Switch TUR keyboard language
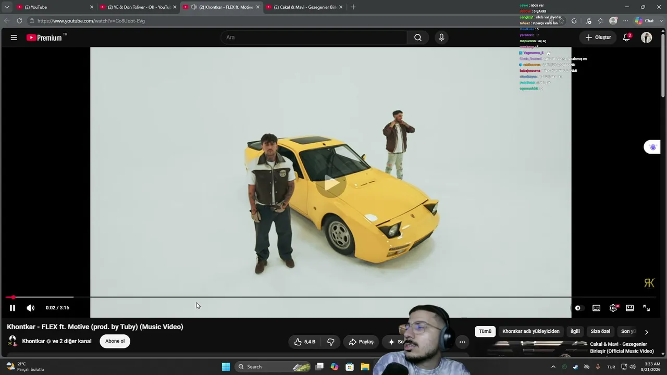Viewport: 667px width, 375px height. coord(611,367)
